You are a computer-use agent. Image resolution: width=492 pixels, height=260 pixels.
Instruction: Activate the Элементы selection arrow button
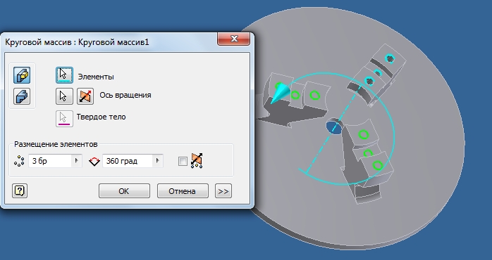click(64, 75)
